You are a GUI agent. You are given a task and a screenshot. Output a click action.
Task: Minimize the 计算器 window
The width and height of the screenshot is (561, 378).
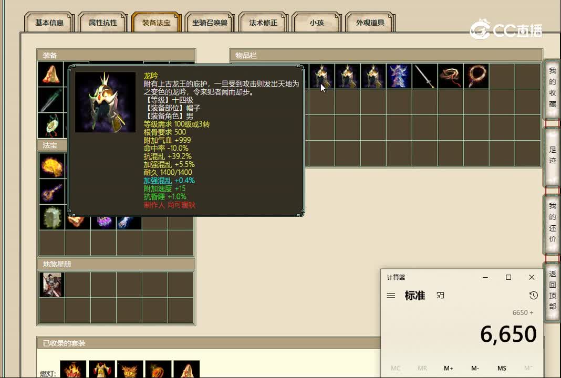point(485,277)
